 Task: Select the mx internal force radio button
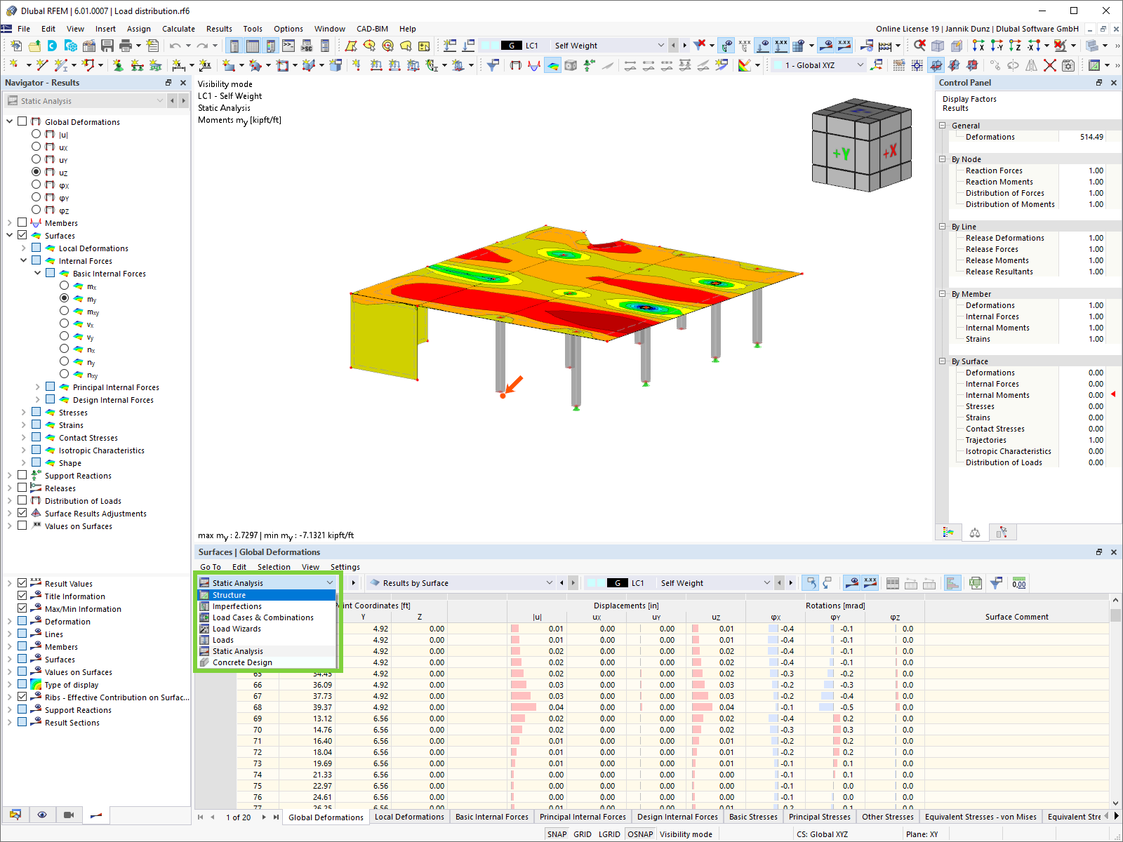[64, 286]
